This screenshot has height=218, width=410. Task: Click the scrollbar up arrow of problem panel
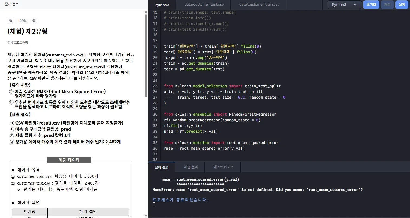coord(146,12)
